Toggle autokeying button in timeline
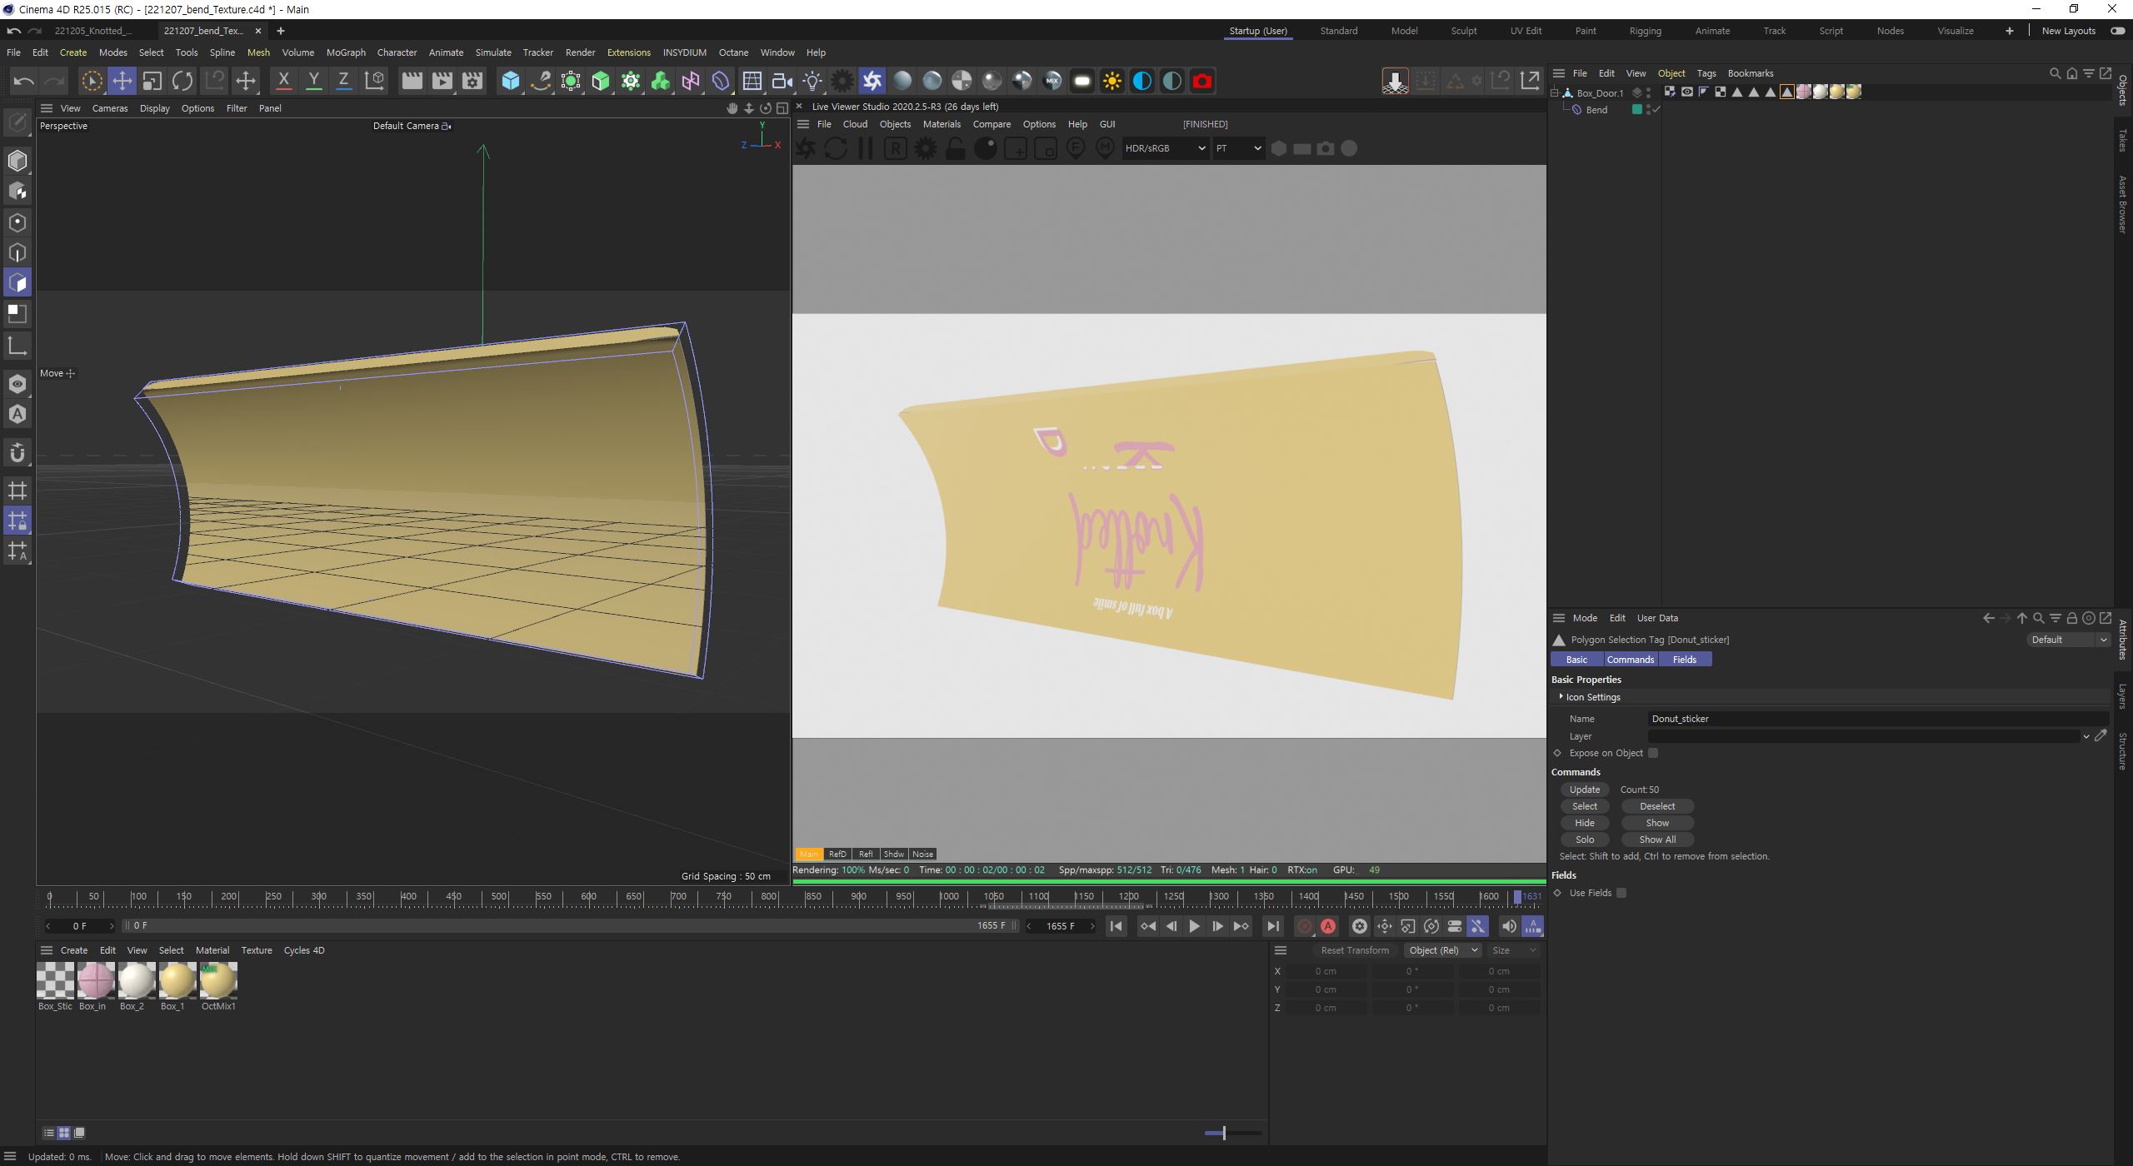 point(1328,926)
